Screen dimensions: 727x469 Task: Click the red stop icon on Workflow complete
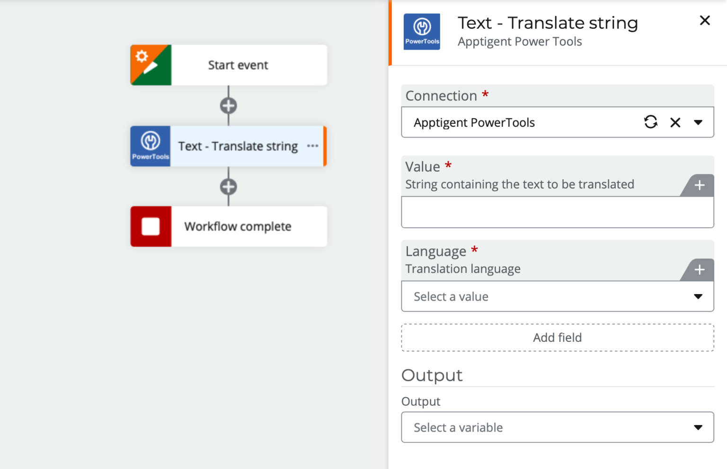[x=151, y=226]
